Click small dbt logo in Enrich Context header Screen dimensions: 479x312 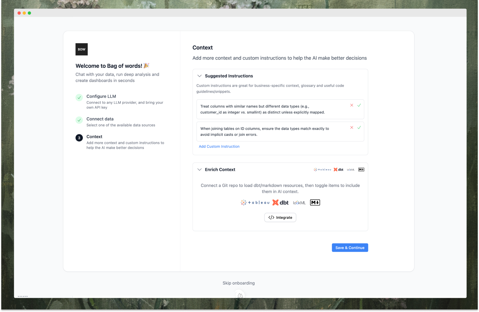click(x=338, y=170)
